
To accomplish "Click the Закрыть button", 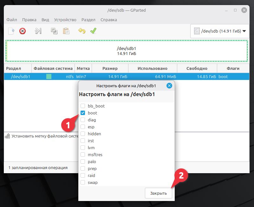I will point(159,193).
